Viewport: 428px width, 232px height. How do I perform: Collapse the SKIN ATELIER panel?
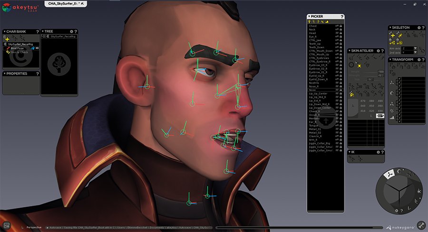tap(350, 51)
